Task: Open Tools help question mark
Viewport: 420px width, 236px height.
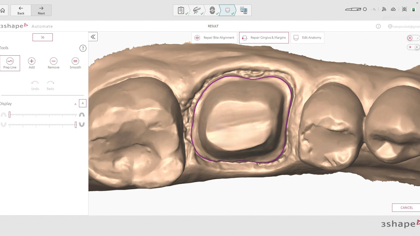Action: (x=83, y=48)
